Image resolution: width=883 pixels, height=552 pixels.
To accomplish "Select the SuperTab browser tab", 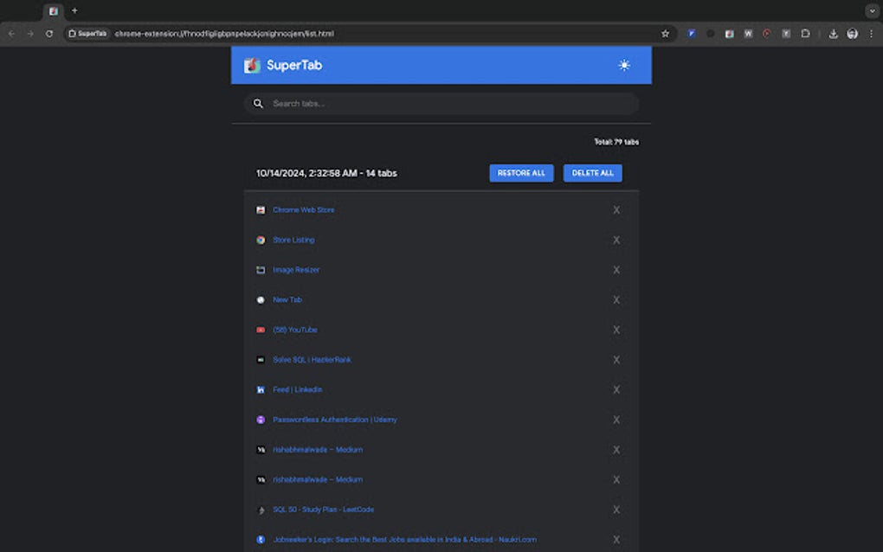I will [53, 11].
